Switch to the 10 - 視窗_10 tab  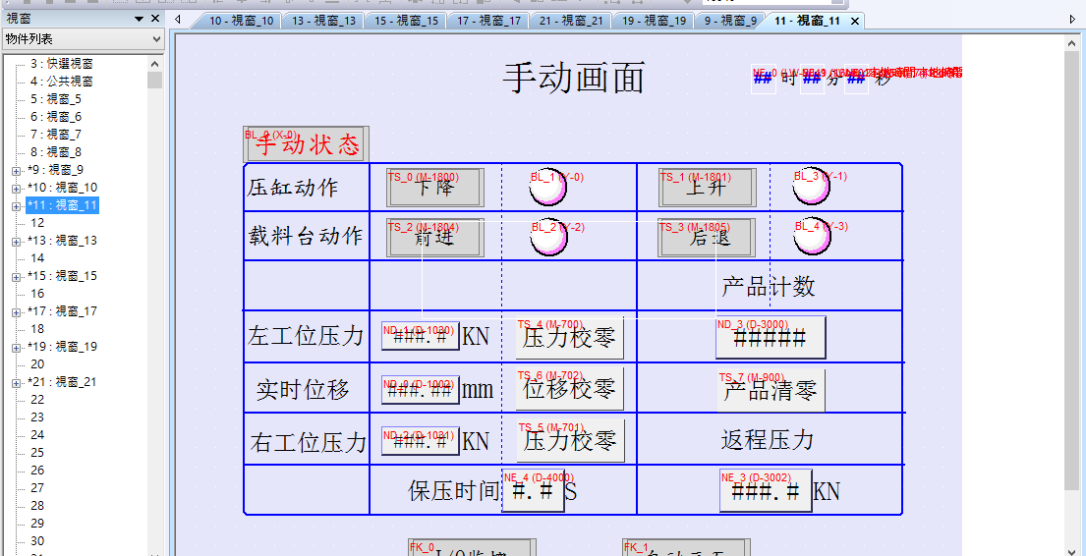[x=241, y=21]
